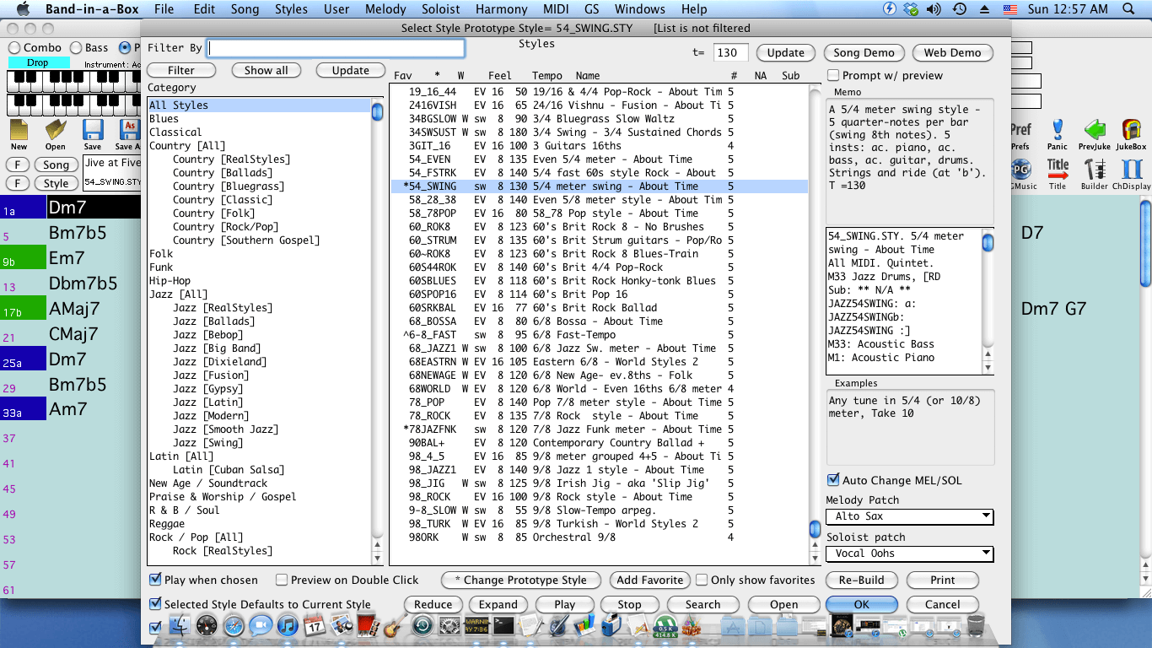The image size is (1152, 648).
Task: Select Jazz [All] category
Action: click(178, 294)
